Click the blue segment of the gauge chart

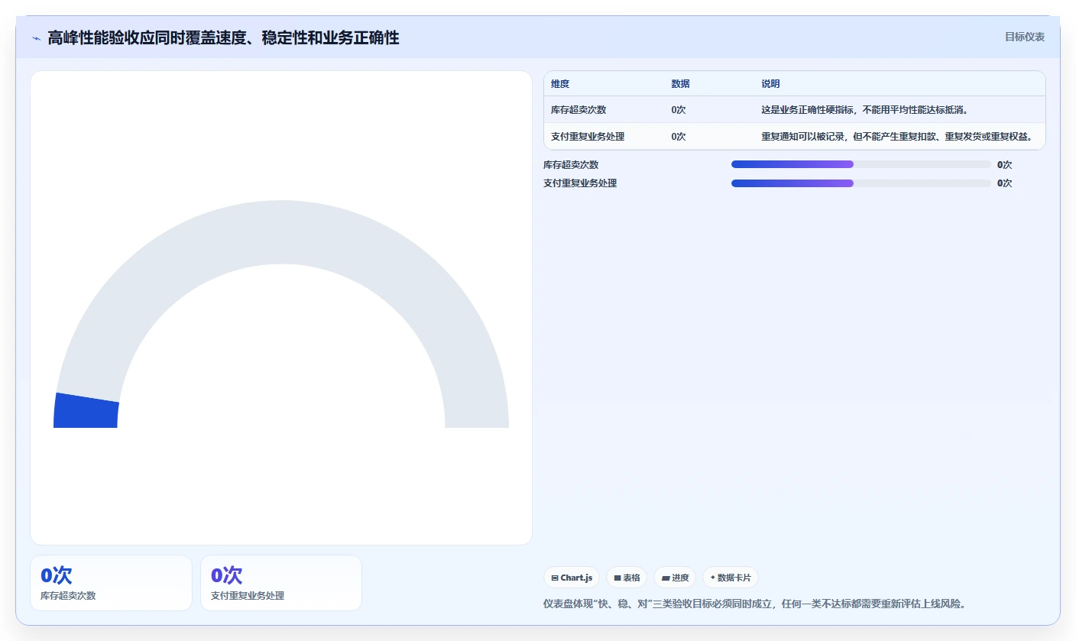tap(86, 411)
